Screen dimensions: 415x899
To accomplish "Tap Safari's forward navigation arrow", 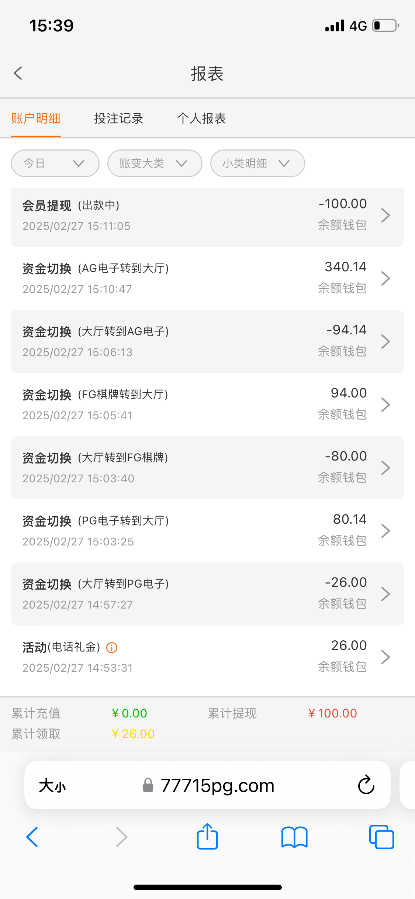I will pyautogui.click(x=121, y=837).
